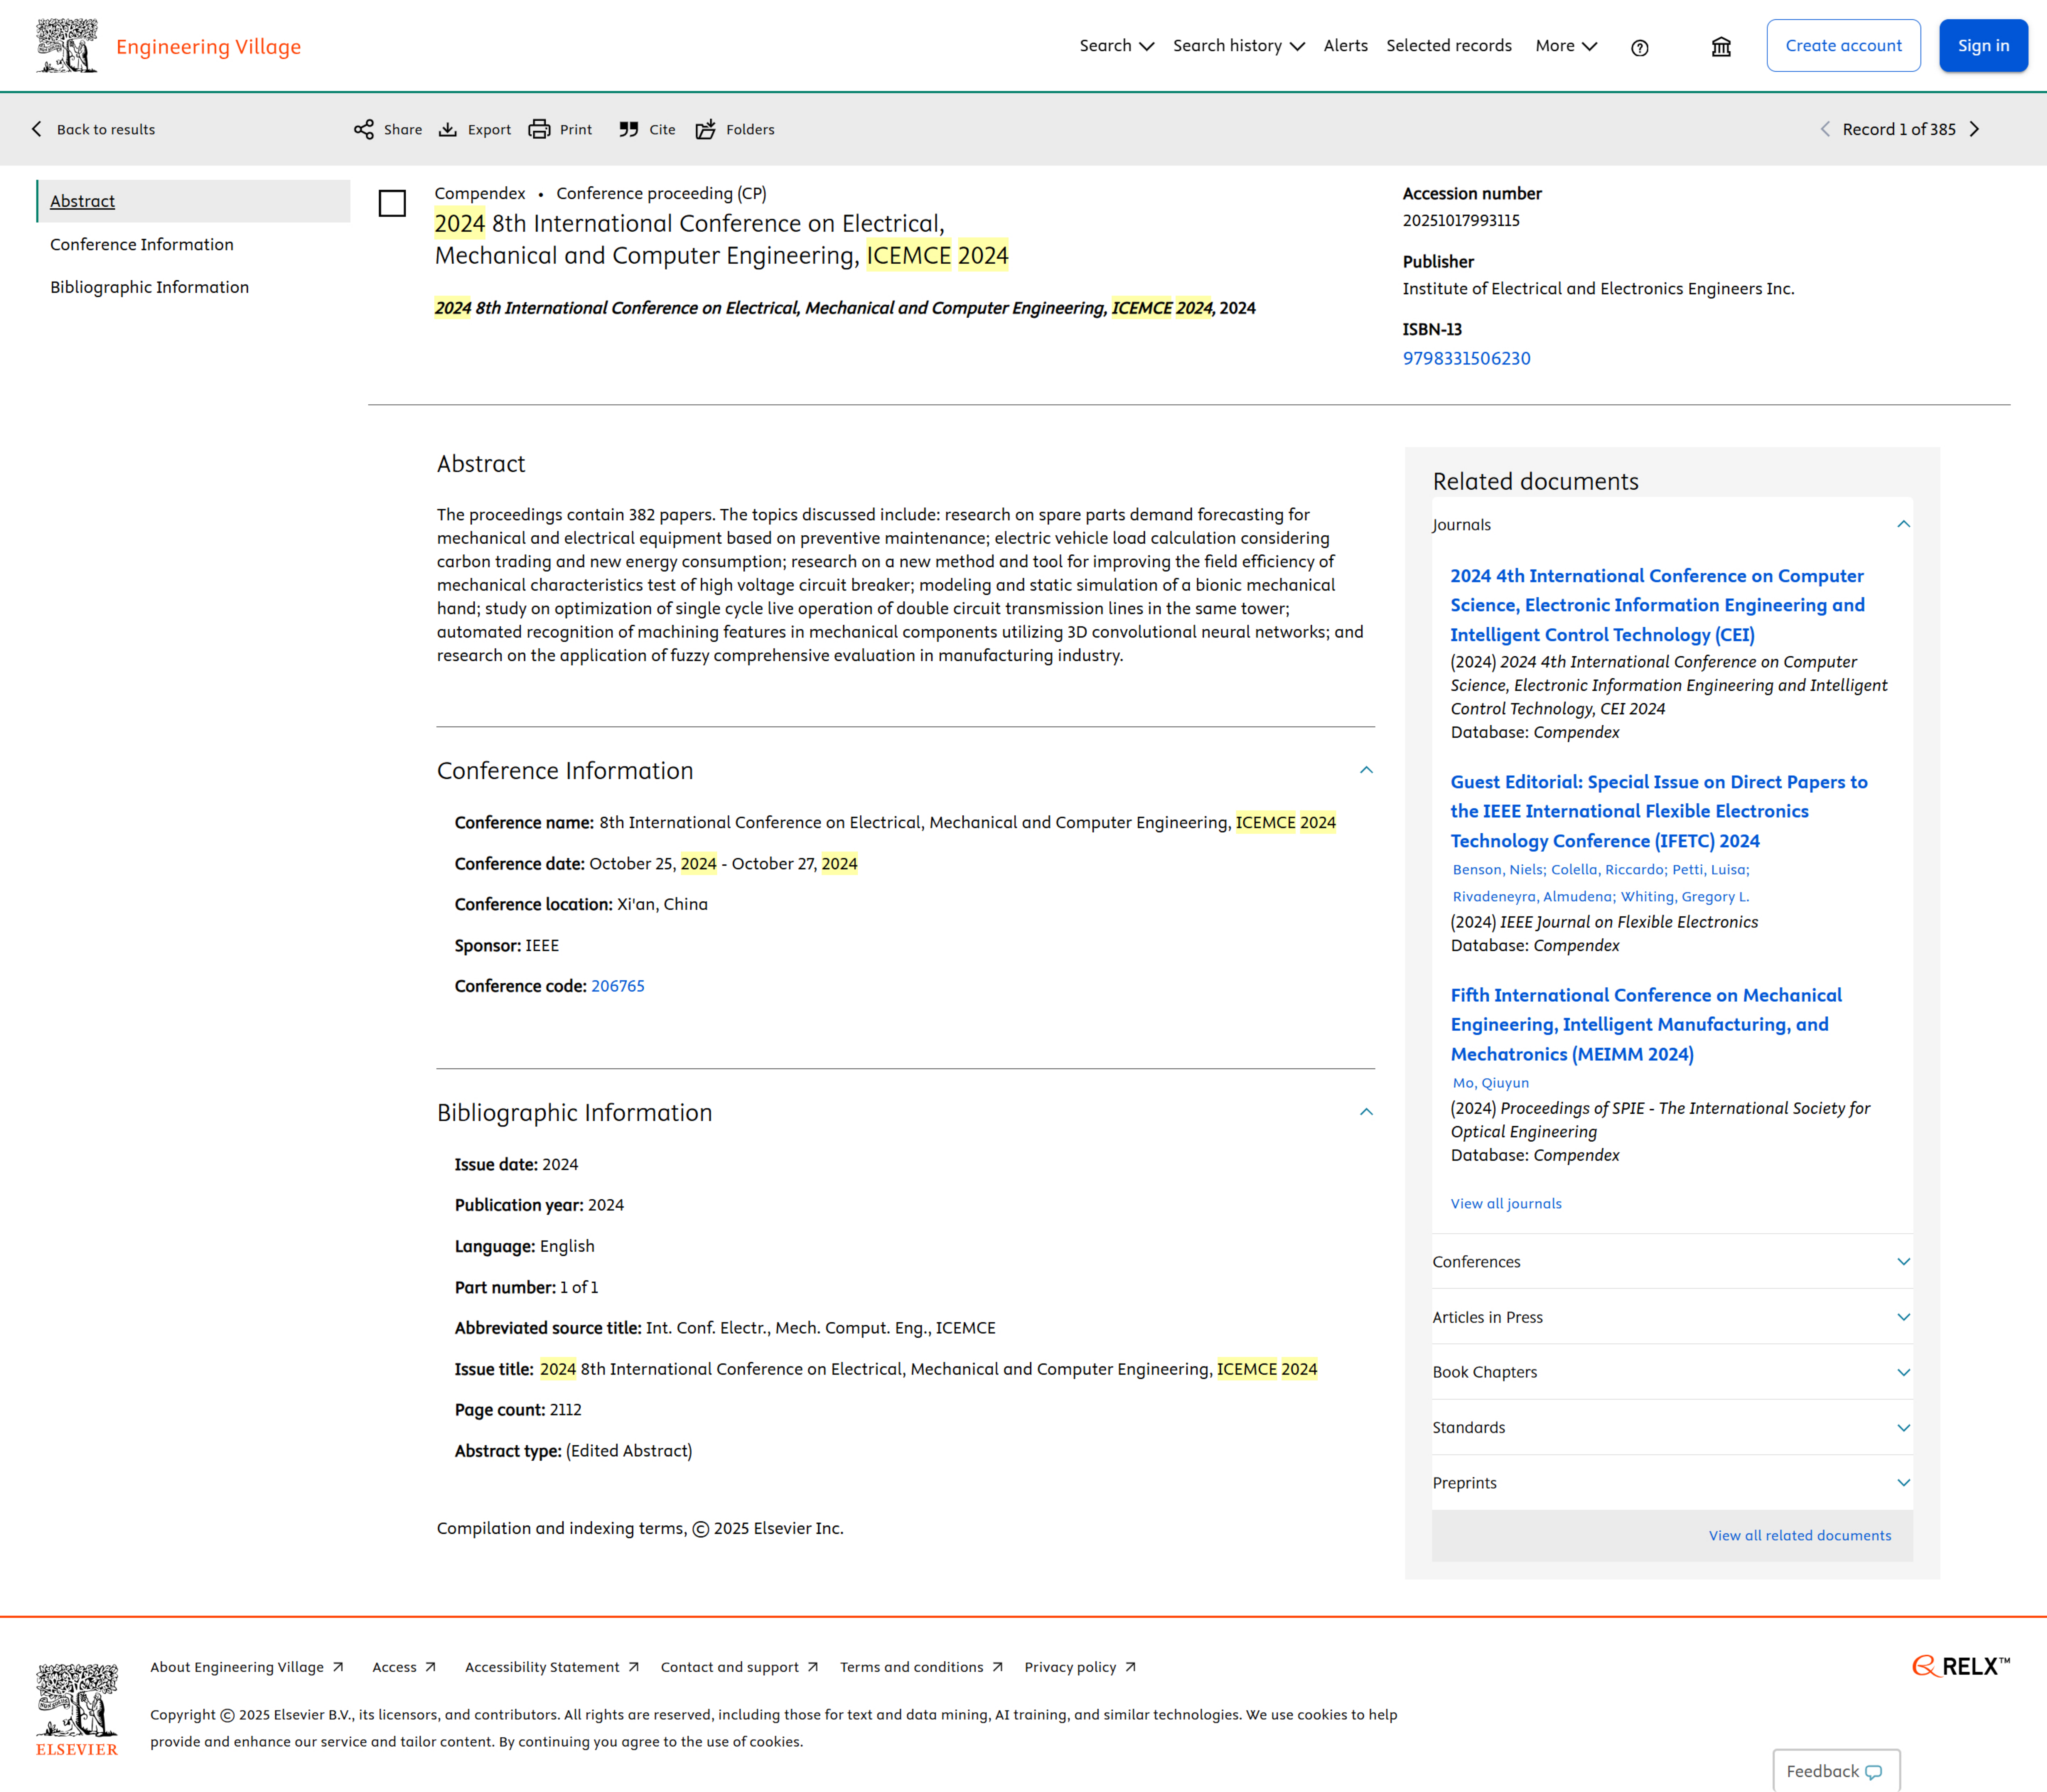Click the Feedback speech bubble button
This screenshot has height=1792, width=2047.
1836,1771
